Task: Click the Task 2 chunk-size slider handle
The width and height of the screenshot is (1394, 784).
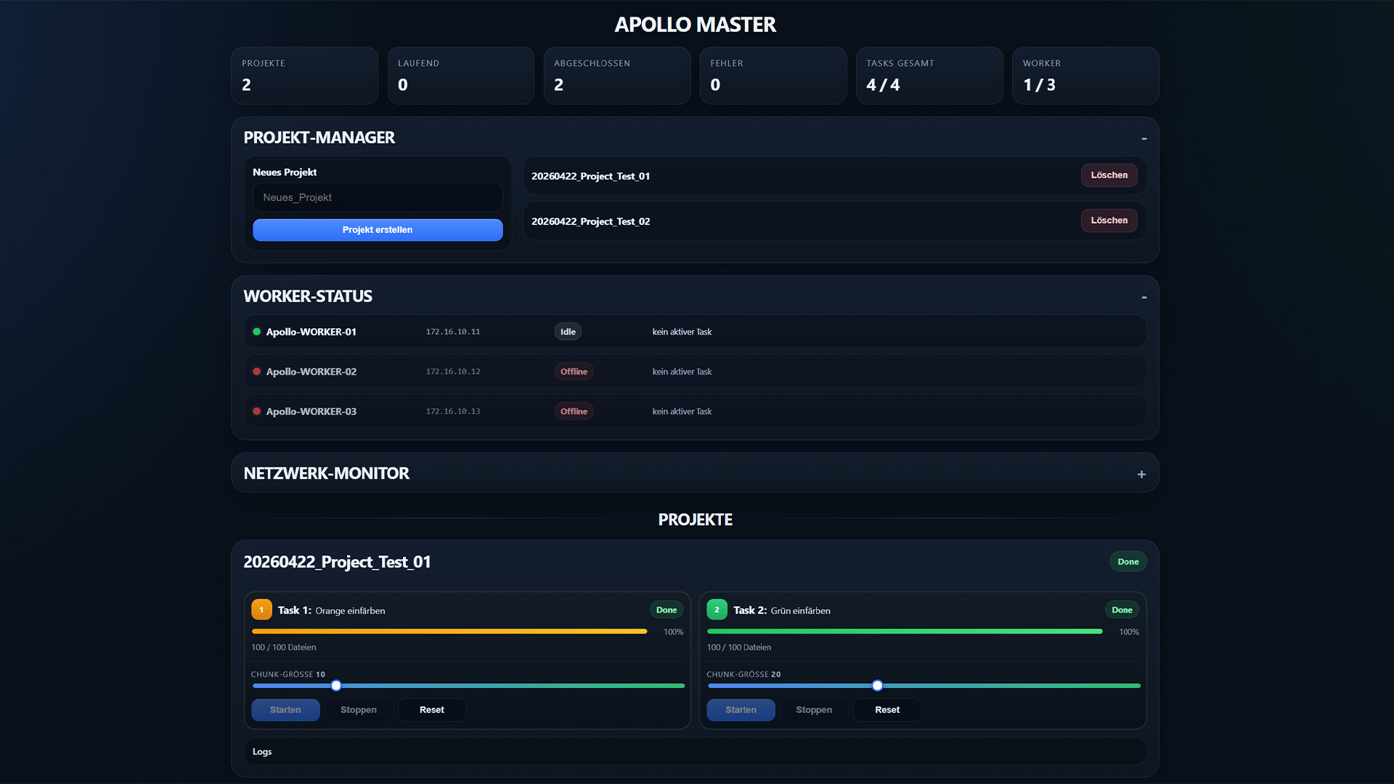Action: tap(877, 685)
